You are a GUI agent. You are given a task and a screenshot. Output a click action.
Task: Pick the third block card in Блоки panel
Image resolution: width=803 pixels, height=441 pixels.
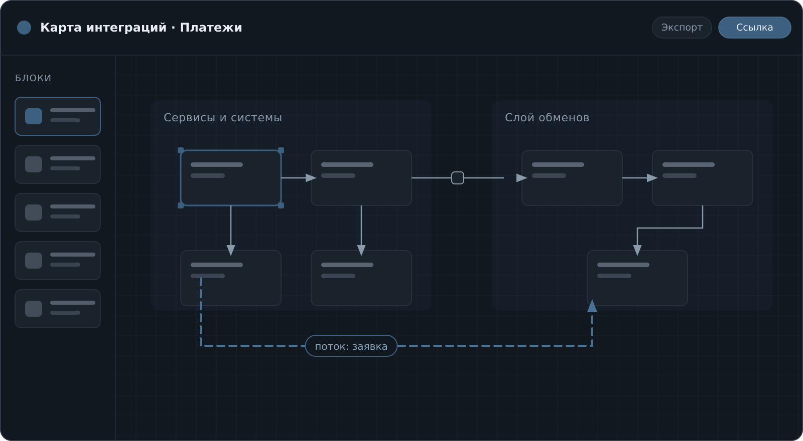coord(58,212)
